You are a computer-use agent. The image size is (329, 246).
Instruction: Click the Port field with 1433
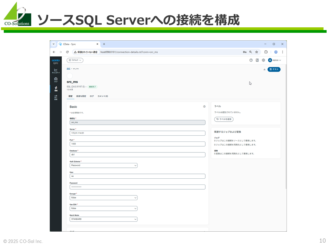tap(137, 144)
